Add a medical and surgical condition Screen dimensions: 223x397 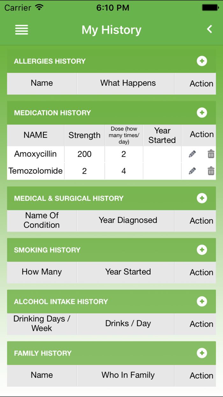[202, 198]
